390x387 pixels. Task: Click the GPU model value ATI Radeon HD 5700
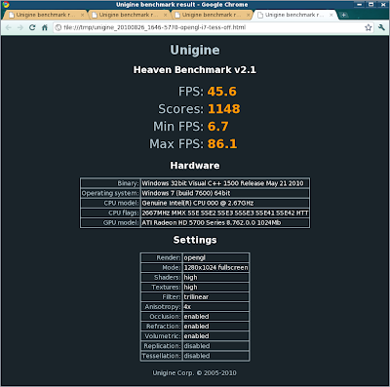pyautogui.click(x=212, y=222)
